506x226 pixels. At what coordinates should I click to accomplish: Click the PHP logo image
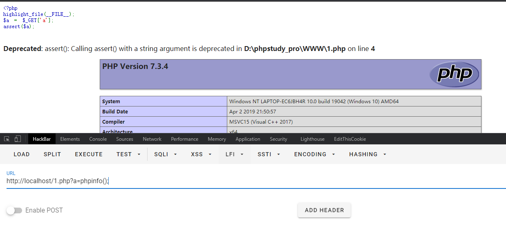[x=454, y=74]
